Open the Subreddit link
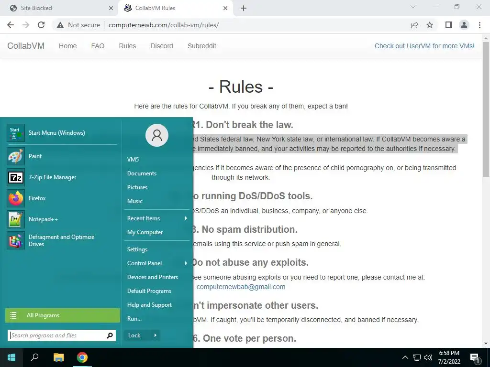Image resolution: width=490 pixels, height=367 pixels. pyautogui.click(x=202, y=46)
